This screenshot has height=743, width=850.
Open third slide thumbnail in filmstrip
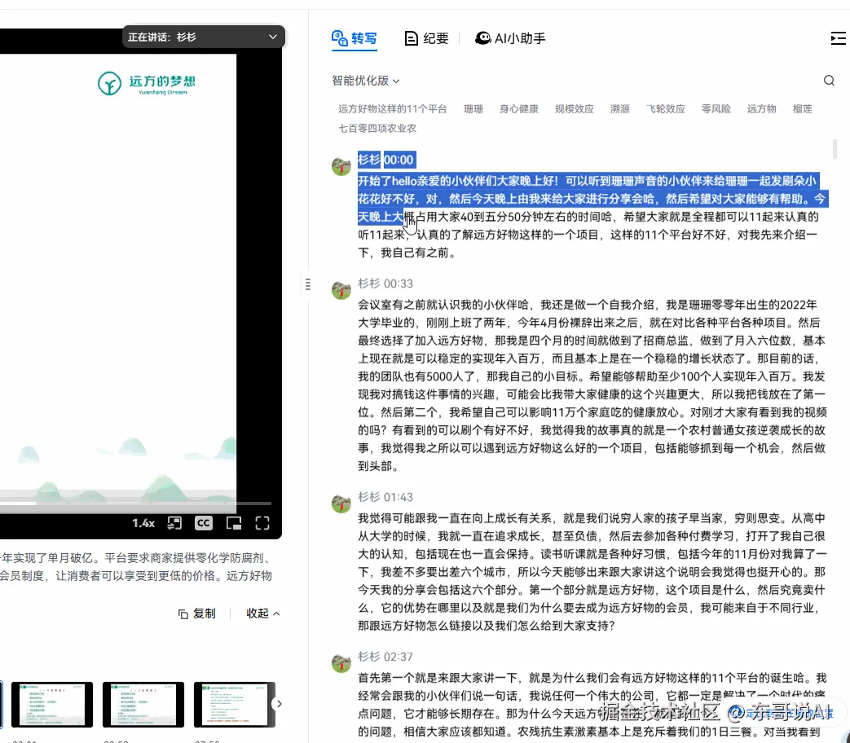[x=143, y=704]
